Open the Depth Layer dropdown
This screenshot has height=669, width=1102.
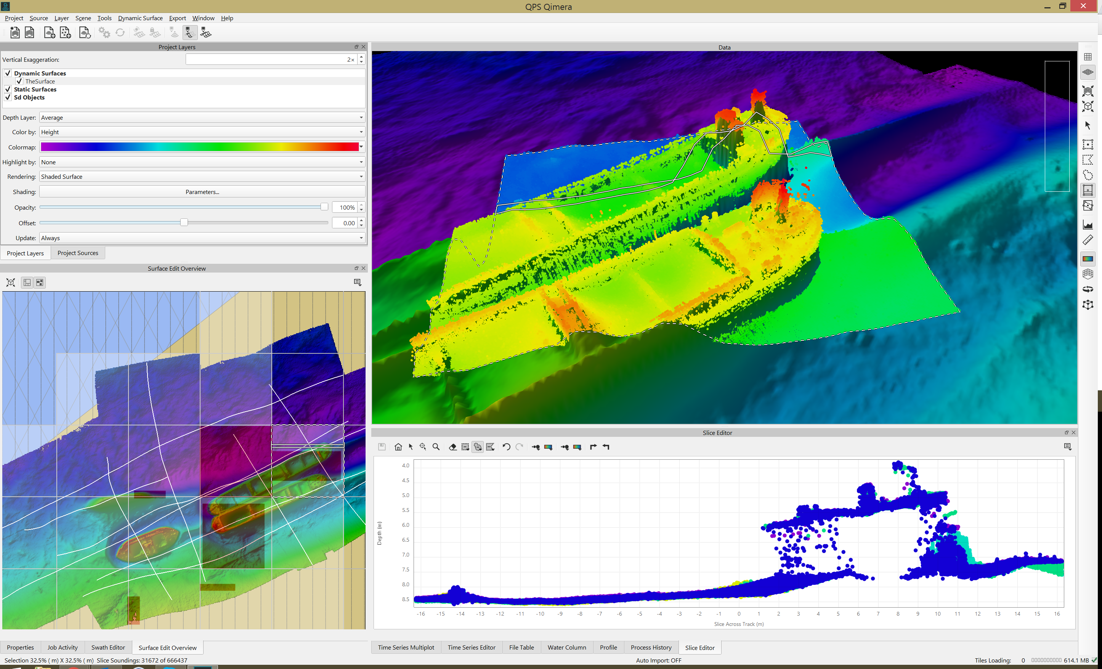pyautogui.click(x=202, y=118)
